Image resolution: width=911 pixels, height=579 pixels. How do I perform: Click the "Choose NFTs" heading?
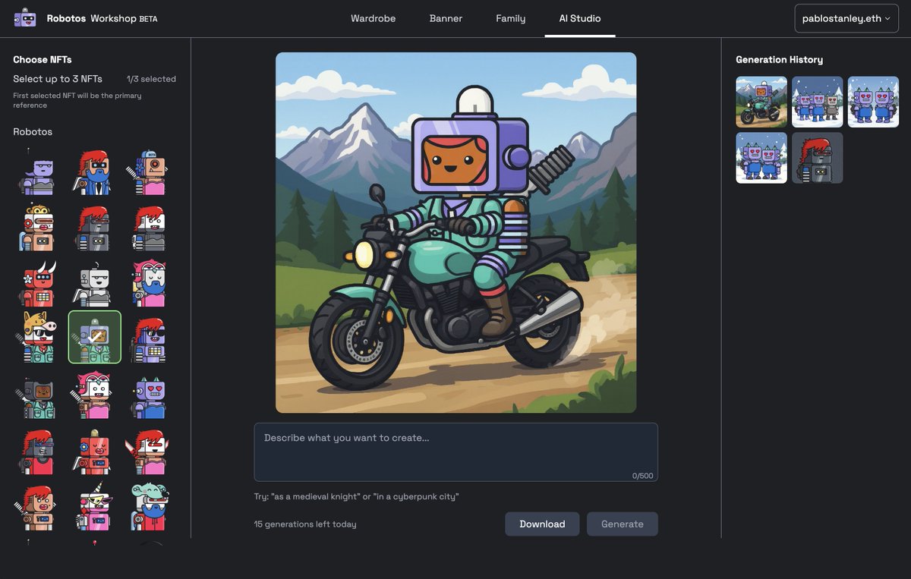click(x=43, y=60)
